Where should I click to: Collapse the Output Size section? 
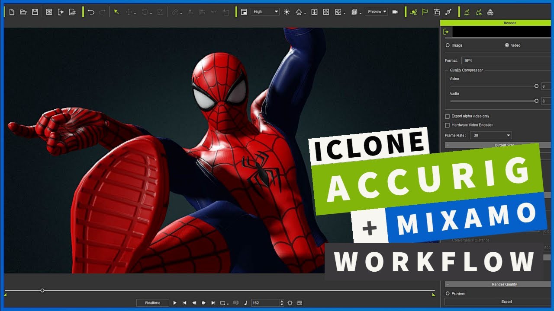pos(447,146)
